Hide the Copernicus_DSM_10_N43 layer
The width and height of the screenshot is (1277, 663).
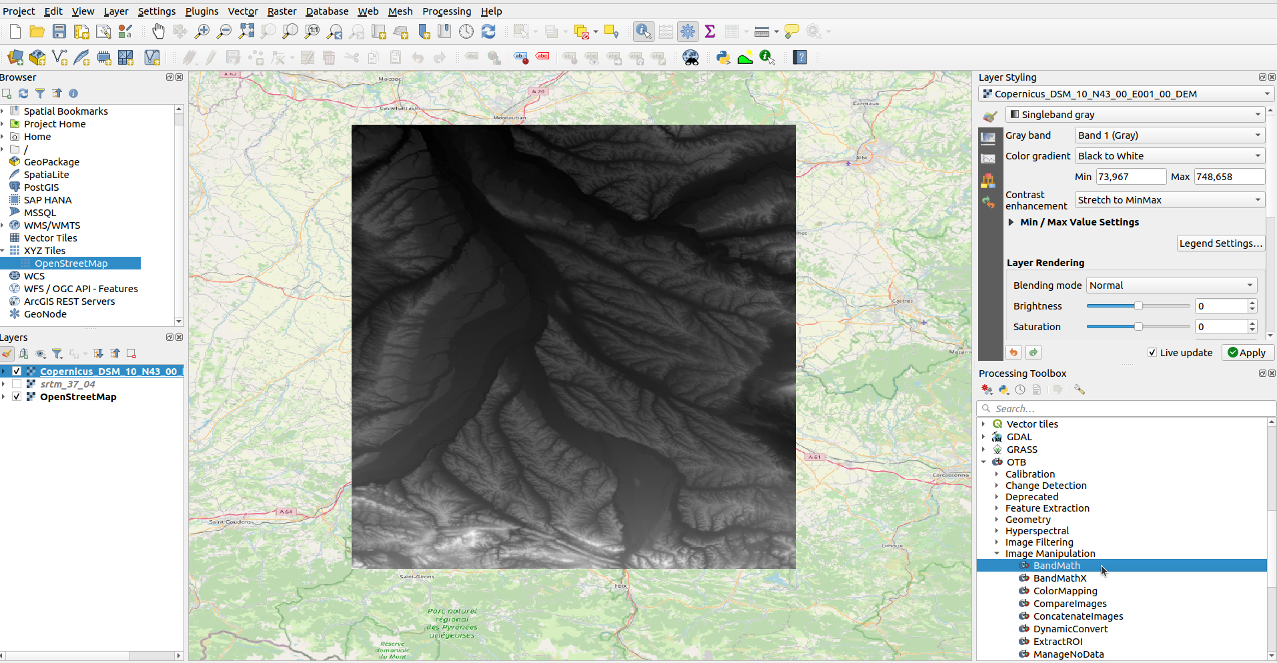click(x=16, y=371)
